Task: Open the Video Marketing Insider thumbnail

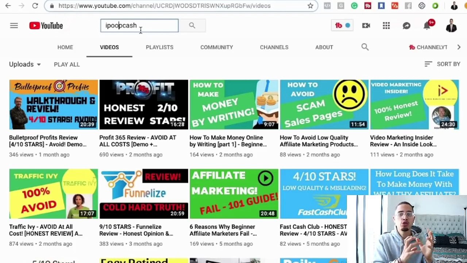Action: coord(414,104)
